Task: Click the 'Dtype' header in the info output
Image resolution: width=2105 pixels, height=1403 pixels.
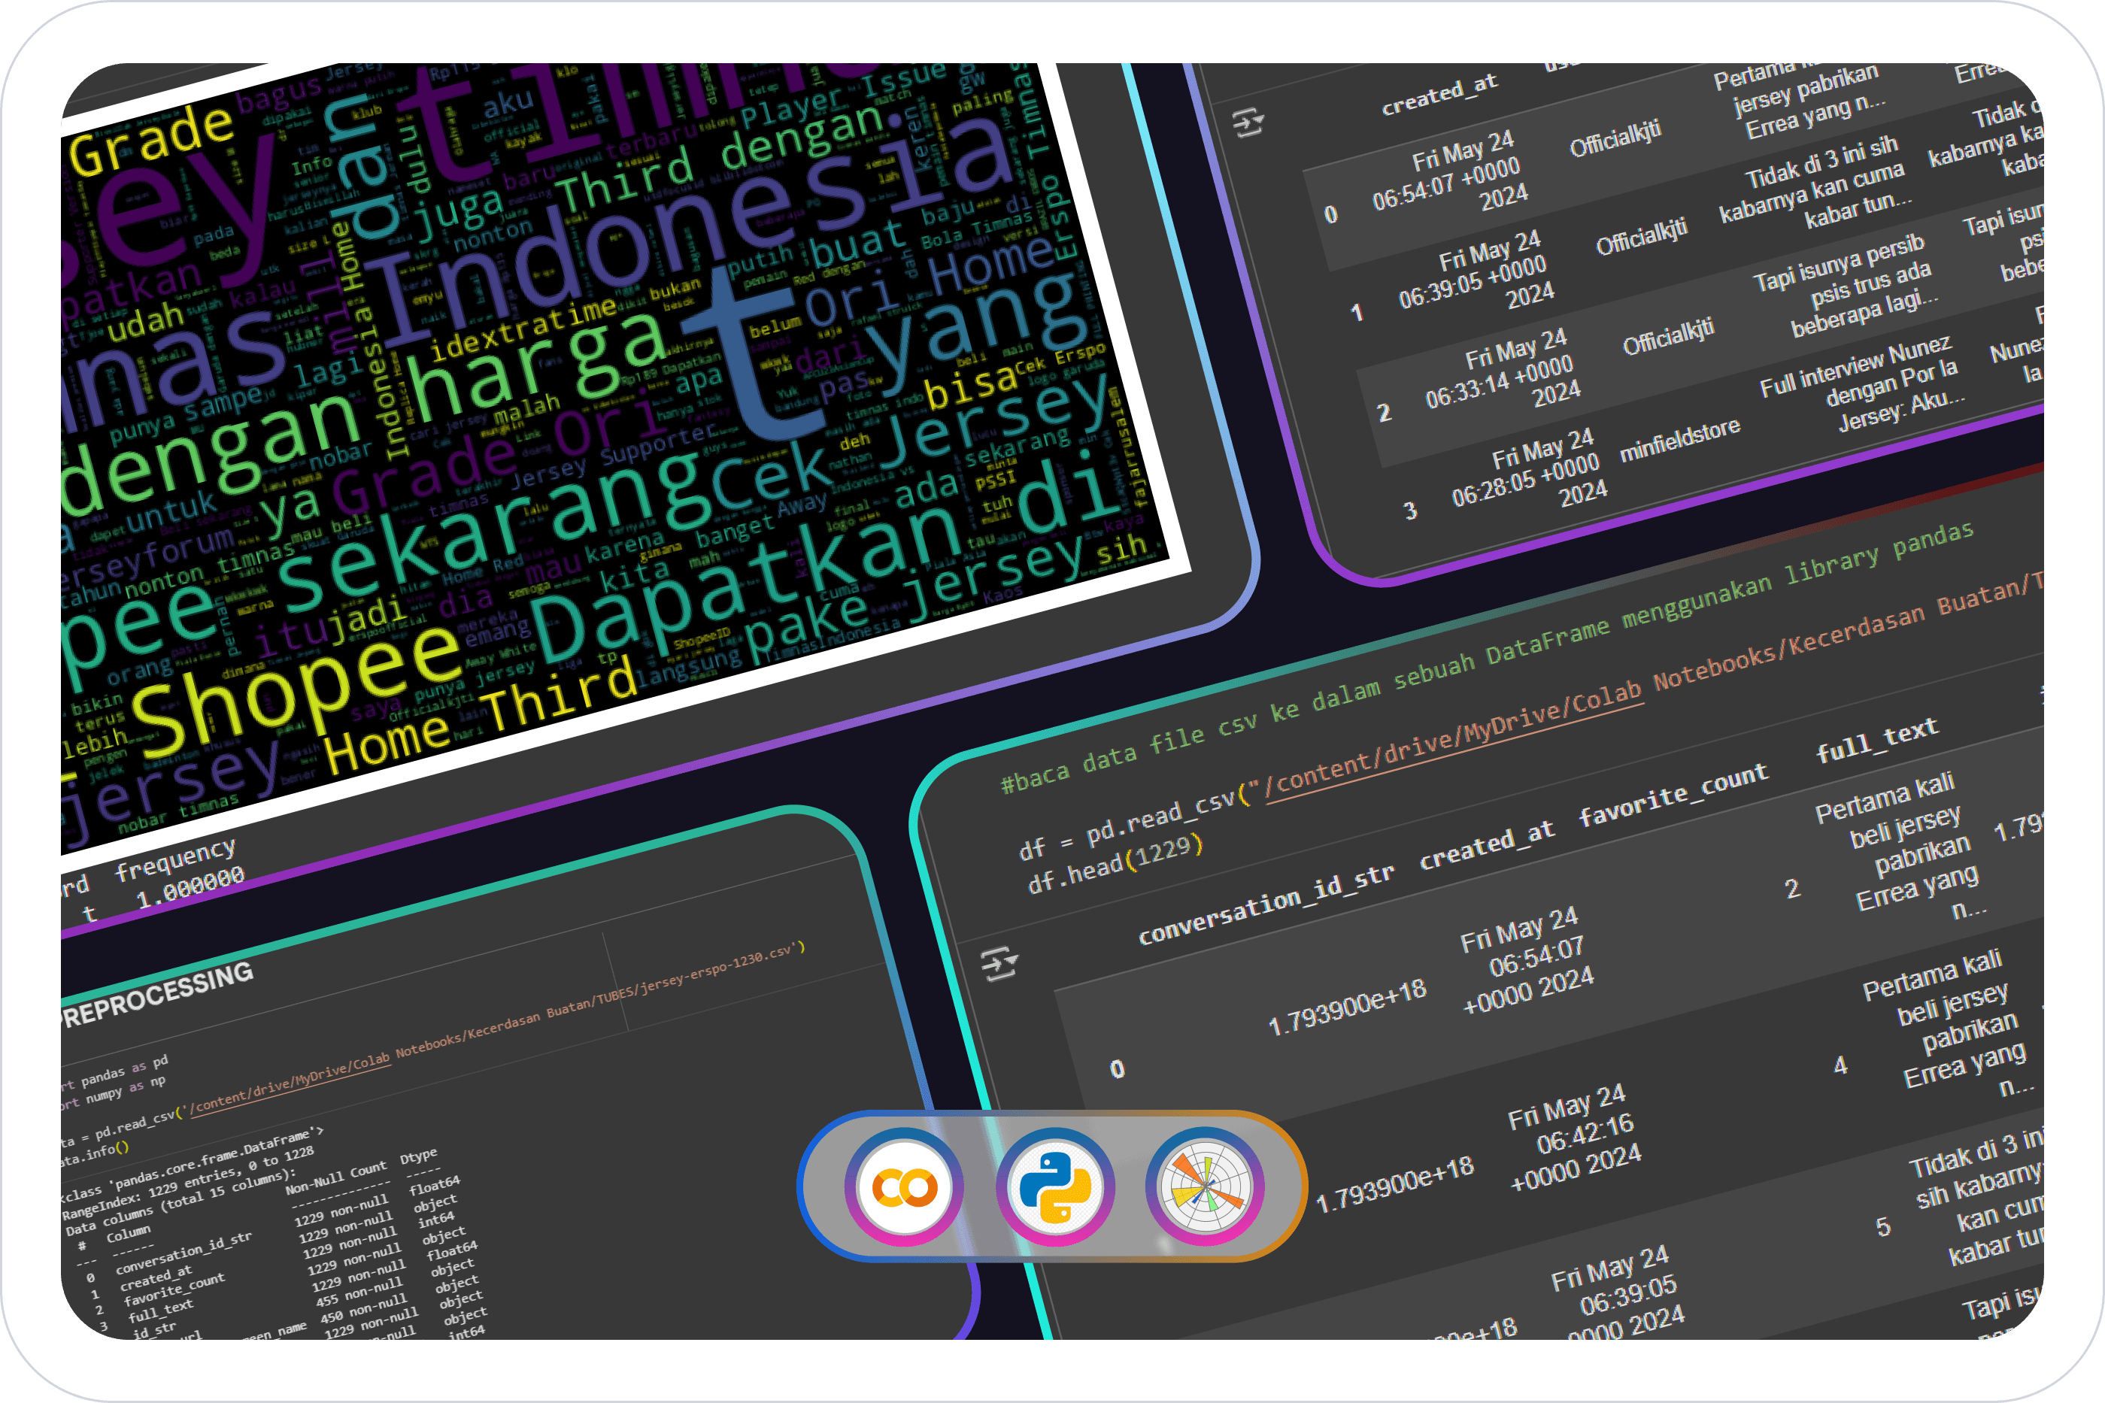Action: coord(419,1156)
